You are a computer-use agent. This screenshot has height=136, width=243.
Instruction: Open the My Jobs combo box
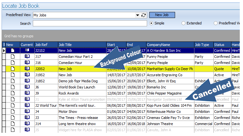point(85,15)
